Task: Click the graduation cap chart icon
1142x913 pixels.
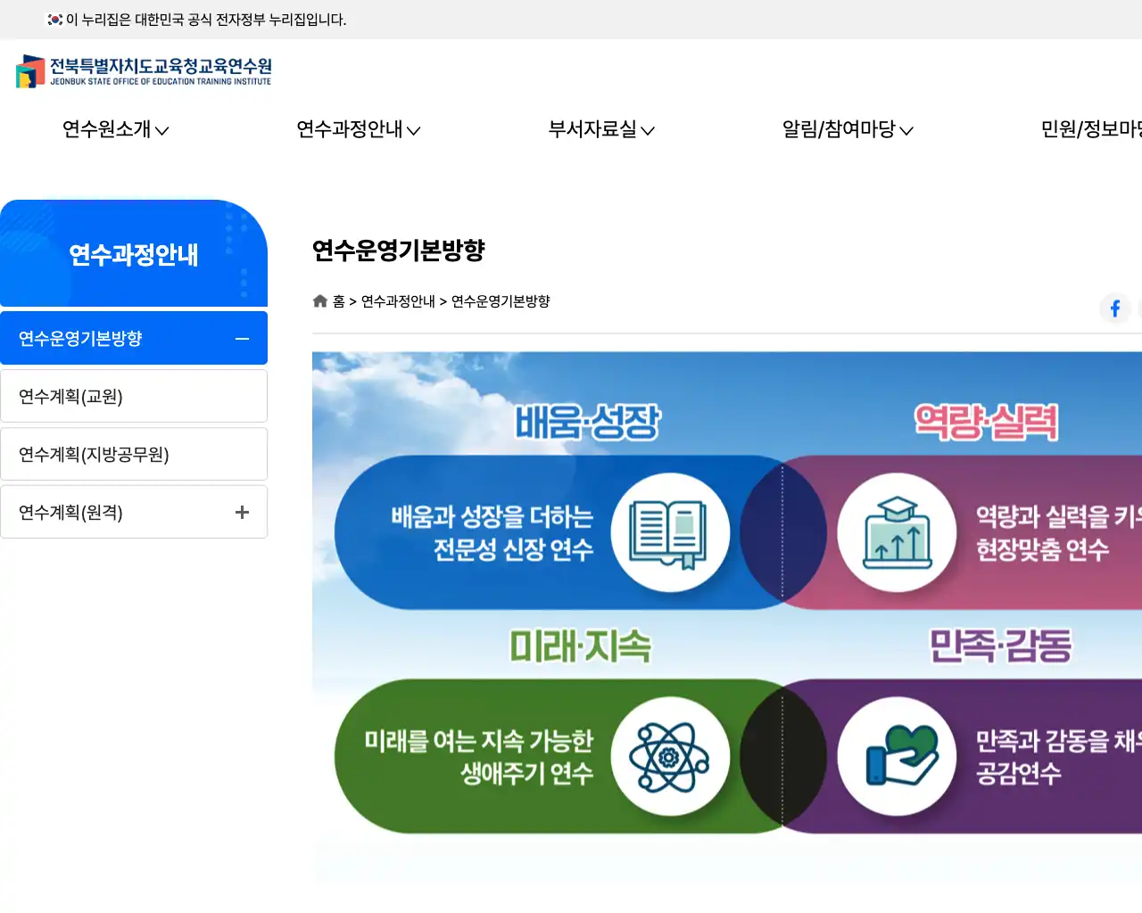Action: click(x=897, y=533)
